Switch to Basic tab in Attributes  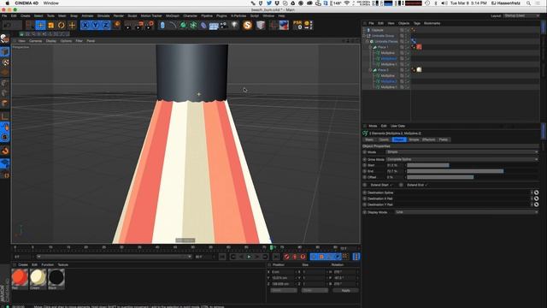coord(369,139)
